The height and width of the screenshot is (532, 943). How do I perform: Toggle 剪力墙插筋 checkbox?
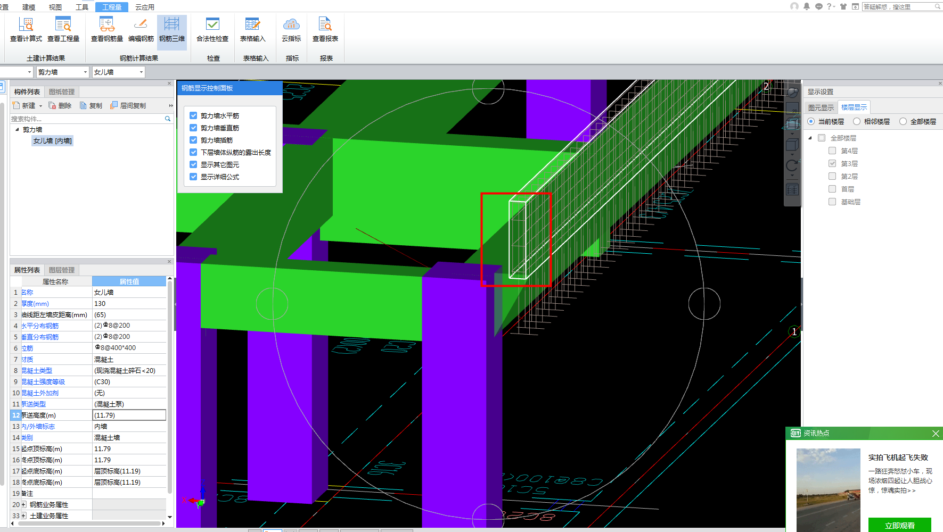point(194,140)
